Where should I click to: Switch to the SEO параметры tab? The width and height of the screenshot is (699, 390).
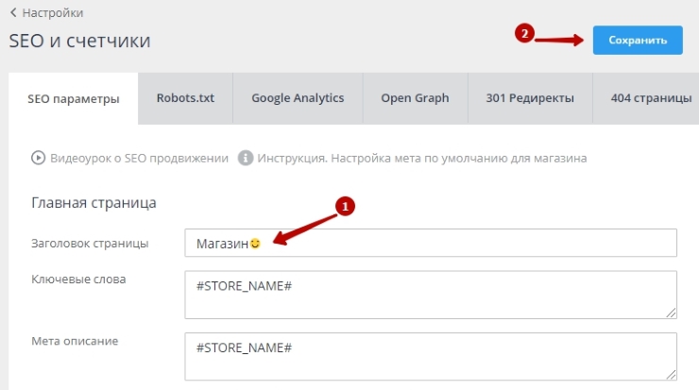73,98
